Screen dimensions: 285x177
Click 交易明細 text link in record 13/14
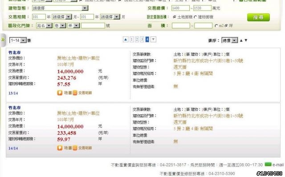coord(85,93)
